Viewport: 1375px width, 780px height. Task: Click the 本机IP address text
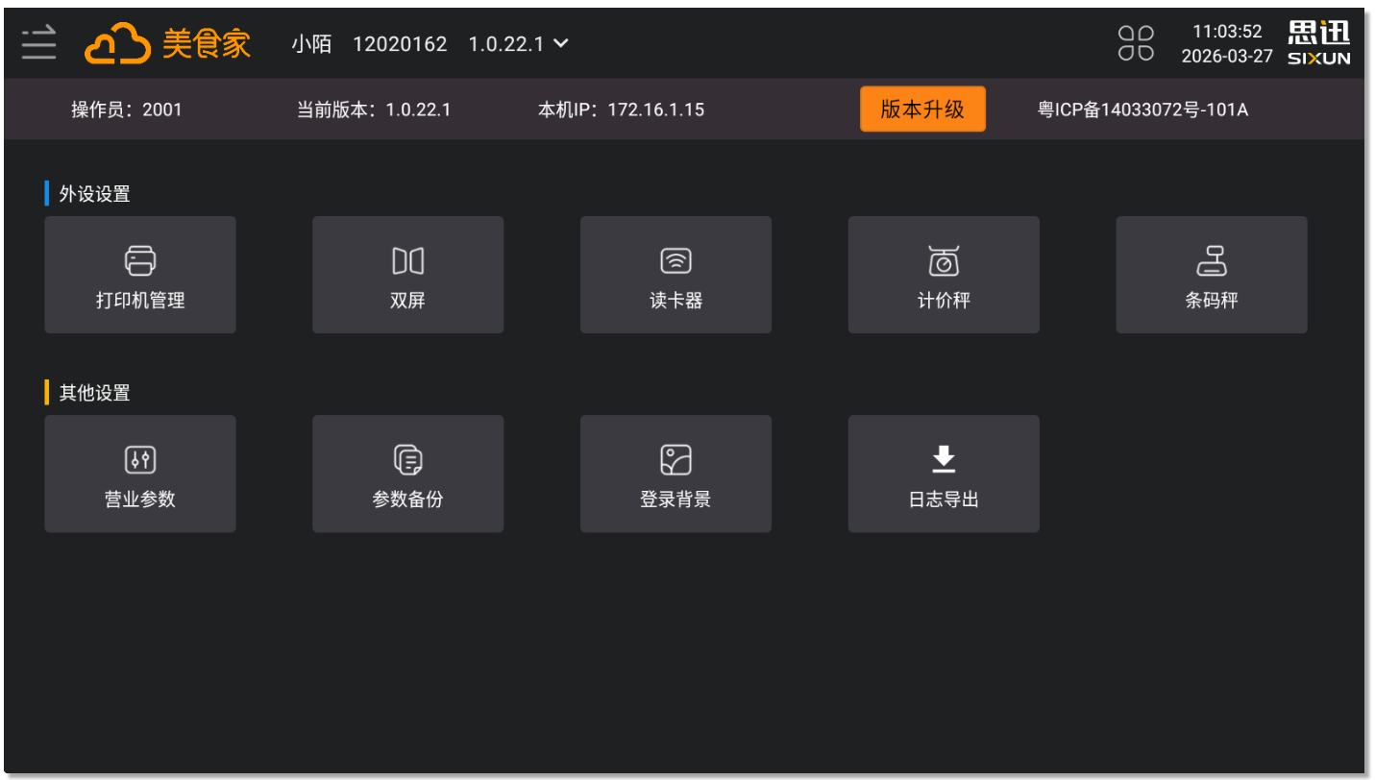(621, 110)
